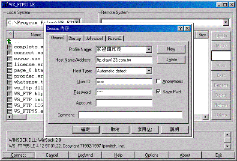Click the 取消 (Cancel) dialog button

coord(115,130)
